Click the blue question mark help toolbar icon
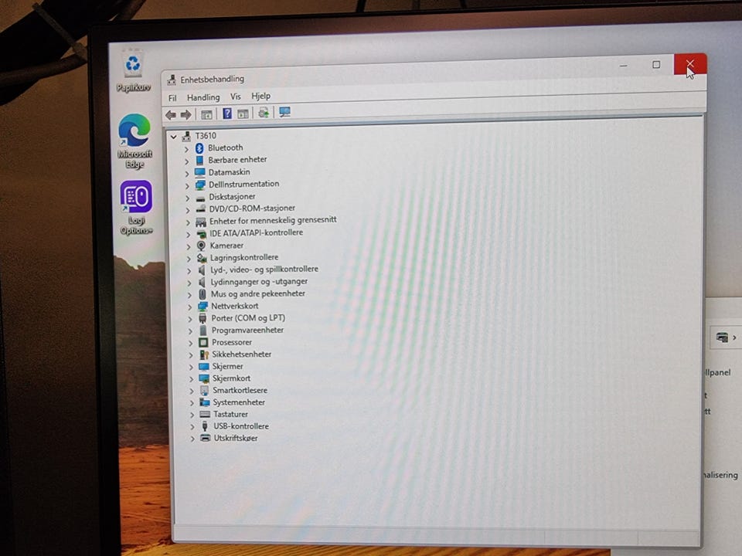Screen dimensions: 742x556 tap(227, 114)
